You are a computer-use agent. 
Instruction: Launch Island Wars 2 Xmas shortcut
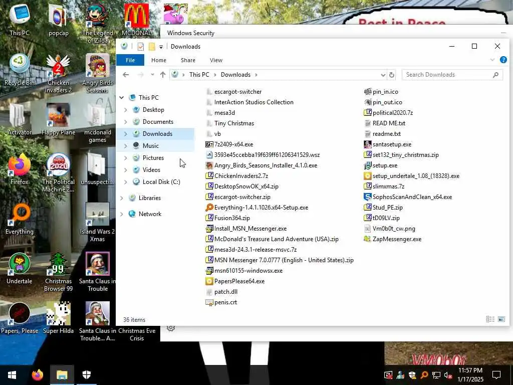pos(97,222)
